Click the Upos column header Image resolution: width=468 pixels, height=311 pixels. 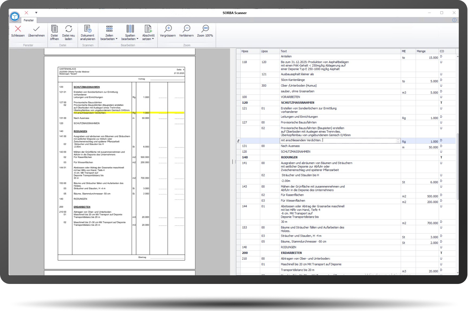point(269,51)
